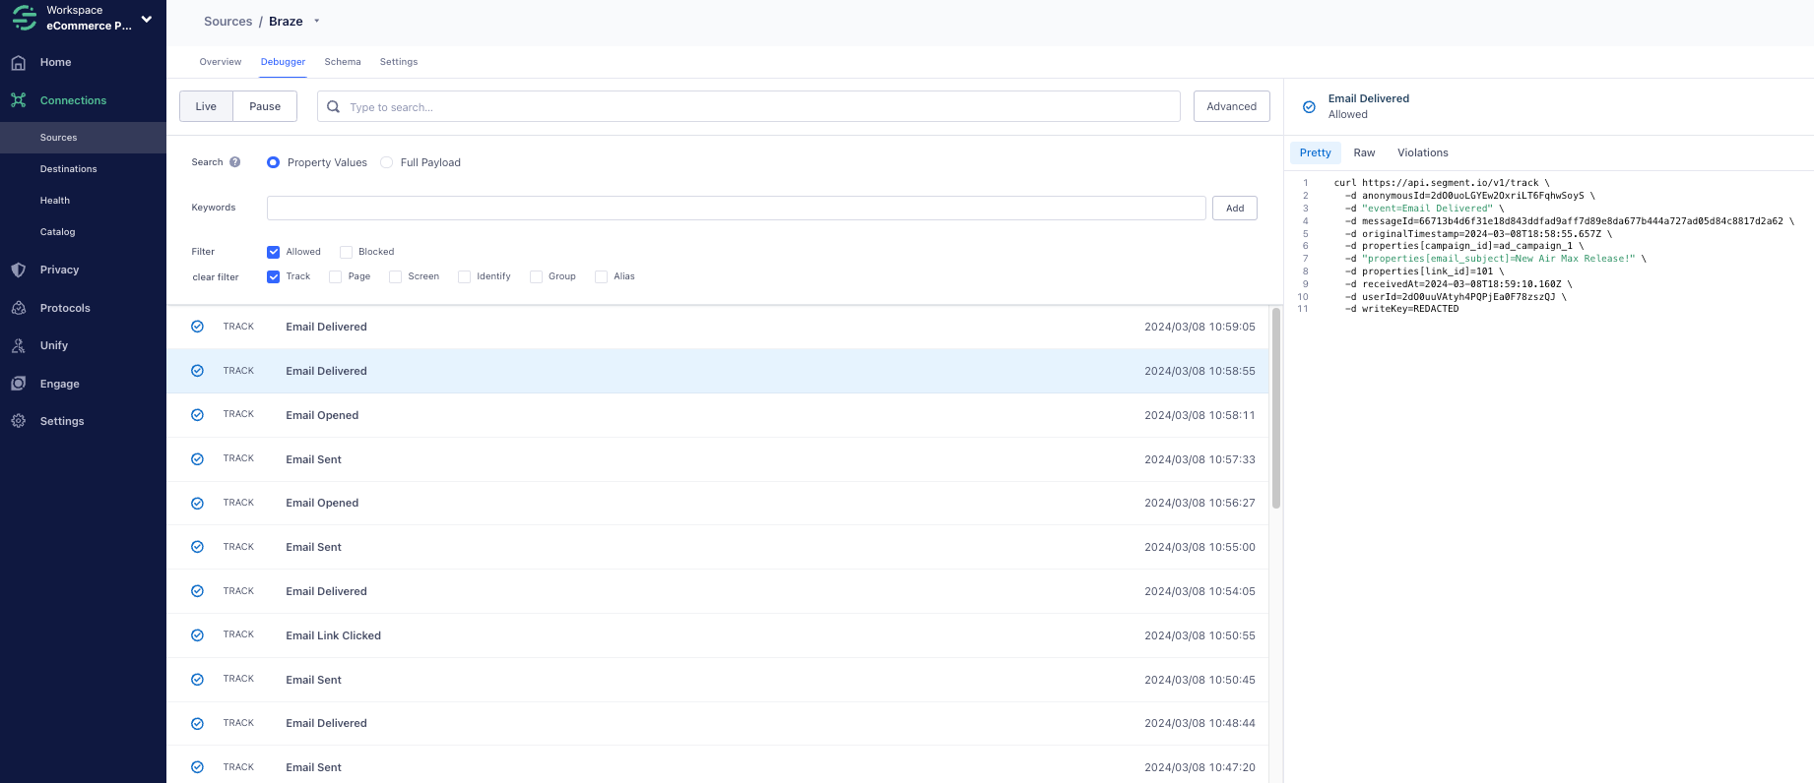
Task: Click check icon of 10:58:55 event
Action: click(x=197, y=371)
